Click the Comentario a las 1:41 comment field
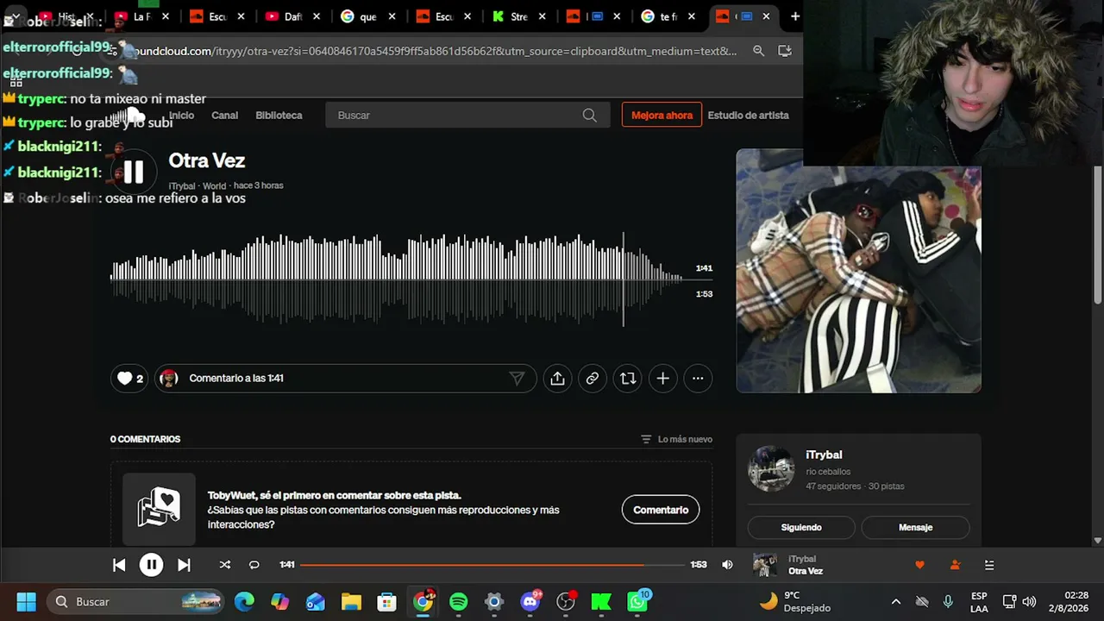This screenshot has height=621, width=1104. tap(345, 378)
